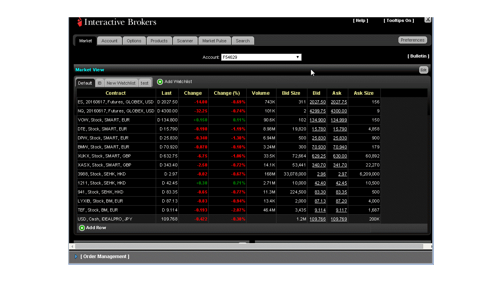Click the Interactive Brokers logo

click(117, 22)
